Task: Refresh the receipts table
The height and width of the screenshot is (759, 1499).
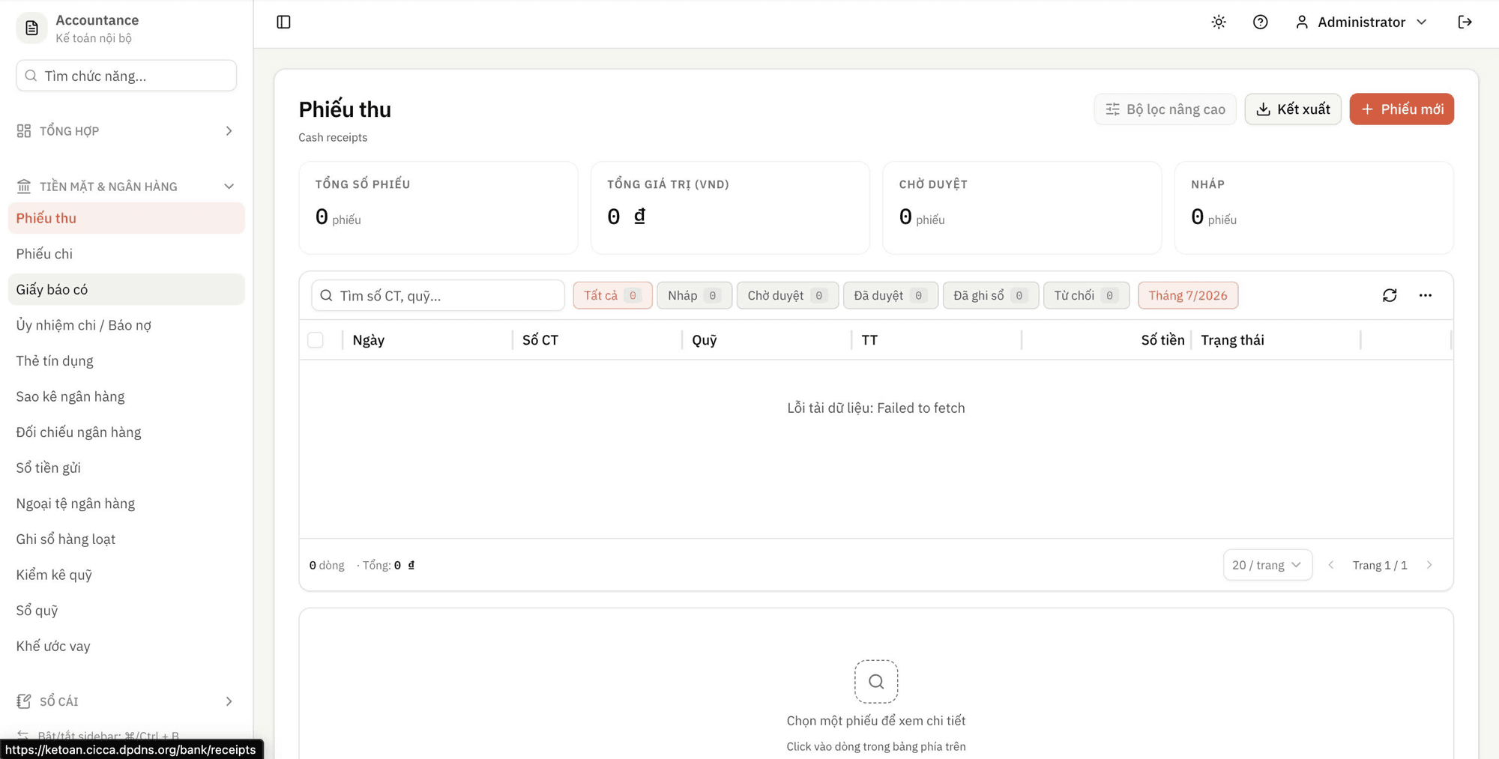Action: tap(1390, 295)
